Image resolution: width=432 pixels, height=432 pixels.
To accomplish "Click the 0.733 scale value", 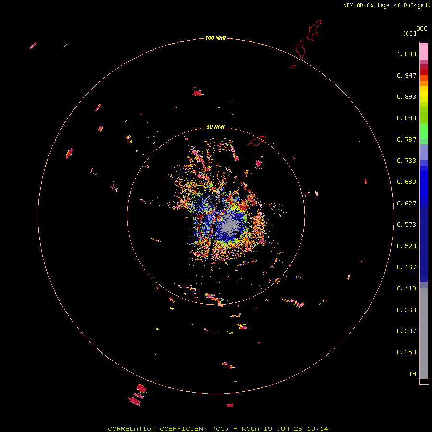I will tap(407, 161).
